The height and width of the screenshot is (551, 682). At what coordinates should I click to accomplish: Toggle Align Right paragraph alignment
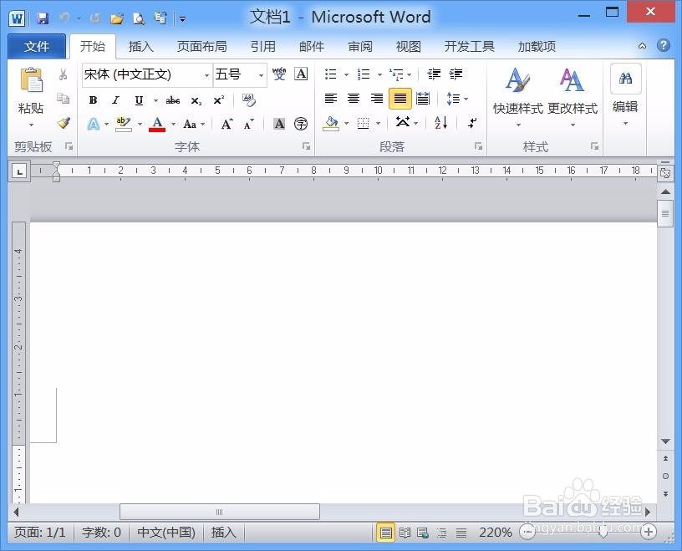(377, 99)
